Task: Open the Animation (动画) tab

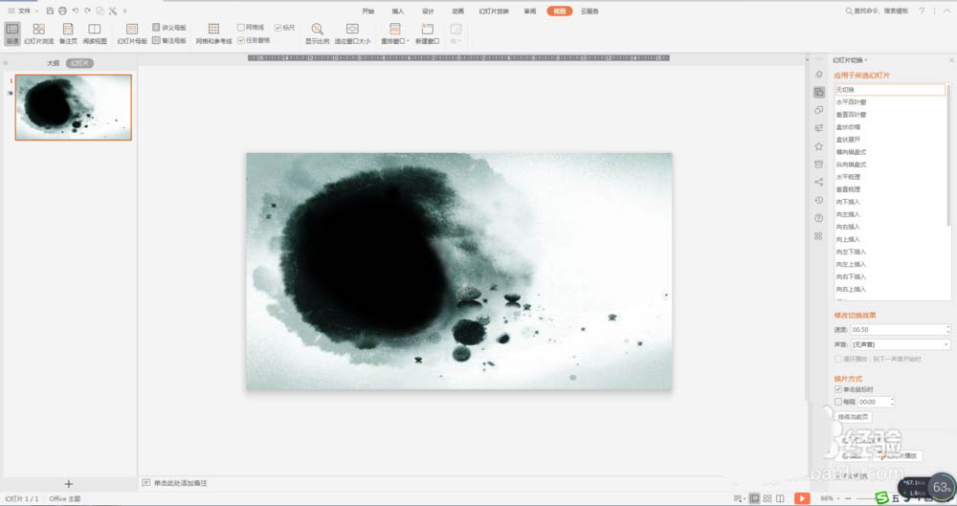Action: [457, 11]
